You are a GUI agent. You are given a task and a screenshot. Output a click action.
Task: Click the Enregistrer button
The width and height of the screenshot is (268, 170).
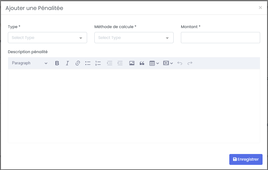click(246, 159)
